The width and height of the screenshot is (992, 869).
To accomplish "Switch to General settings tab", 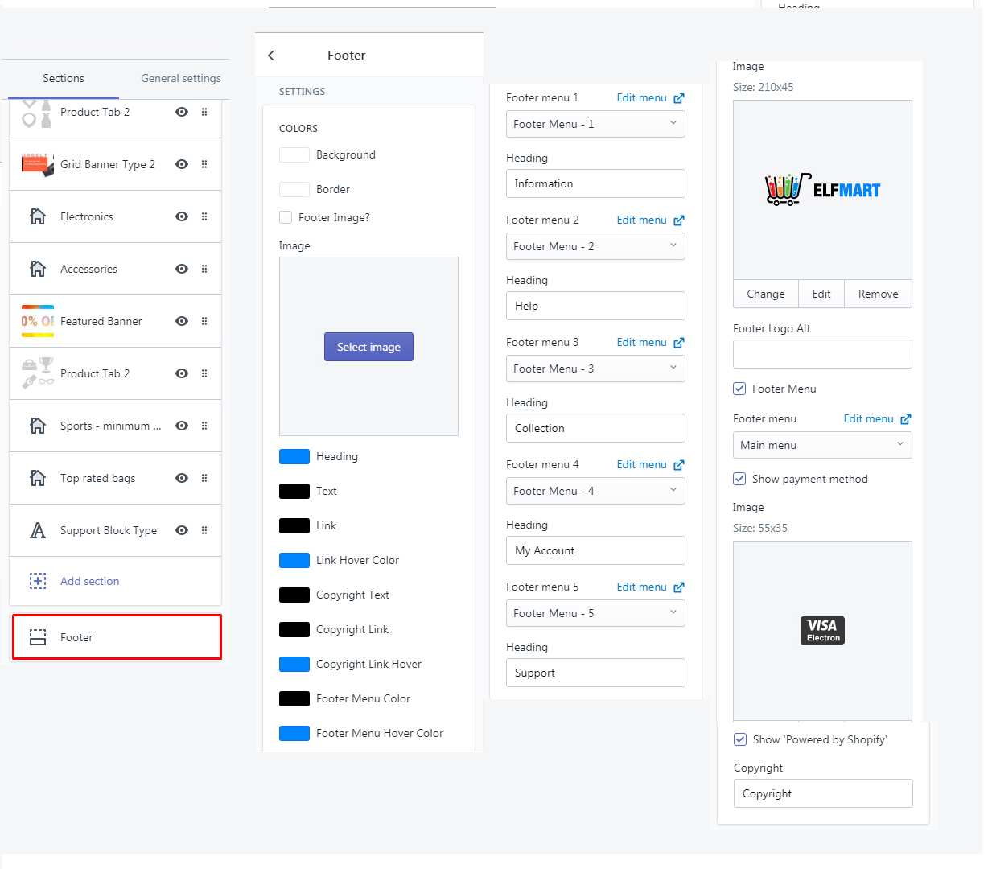I will click(180, 78).
